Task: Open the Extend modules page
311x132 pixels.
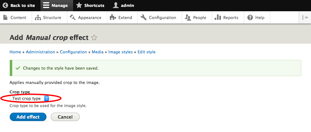Action: pyautogui.click(x=121, y=17)
